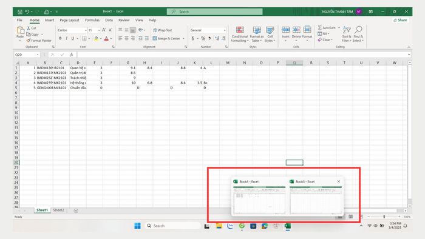Open the Windows Start menu
Viewport: 425px width, 239px height.
137,226
